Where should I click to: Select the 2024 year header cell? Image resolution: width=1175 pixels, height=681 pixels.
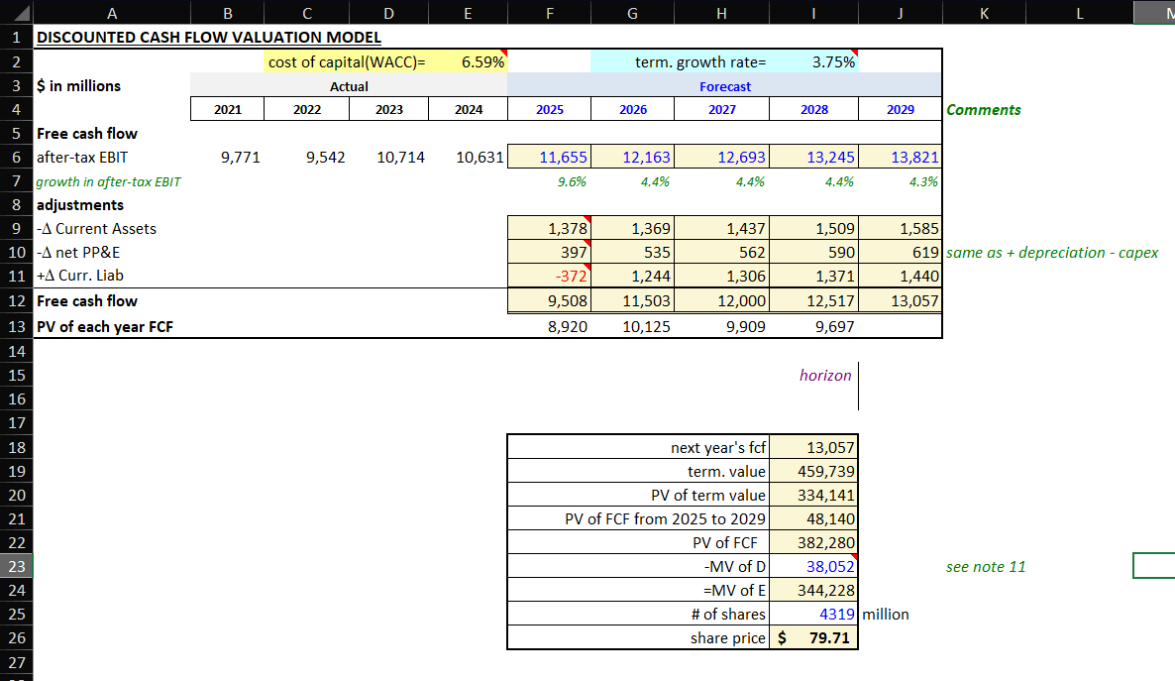point(469,109)
